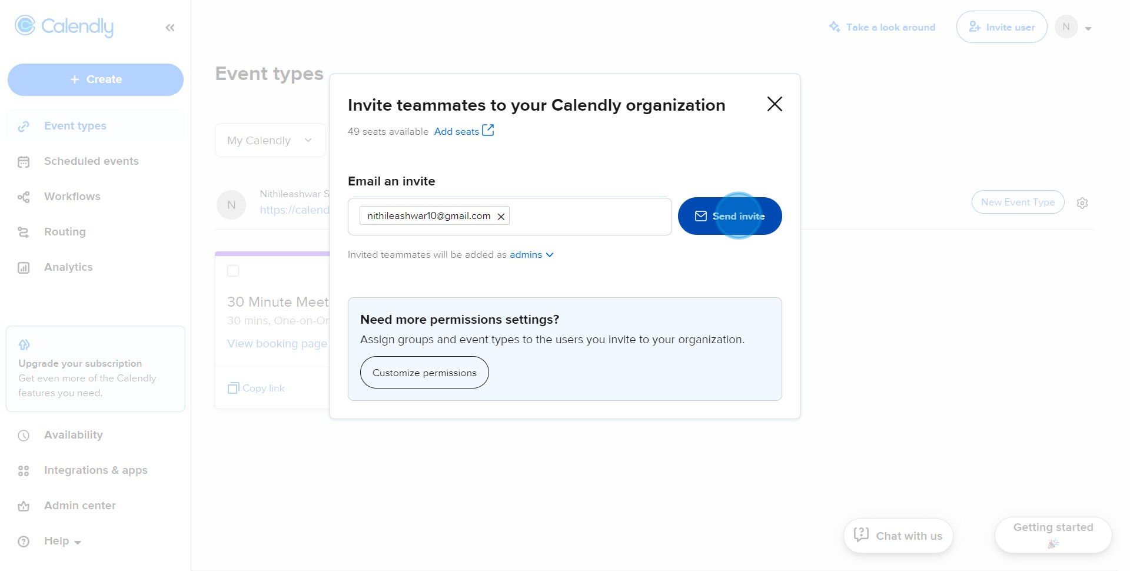Click envelope icon on Send invite
The image size is (1130, 571).
click(701, 216)
